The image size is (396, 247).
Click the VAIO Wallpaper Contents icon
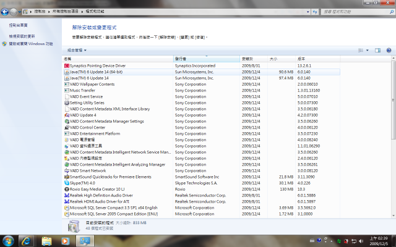67,84
